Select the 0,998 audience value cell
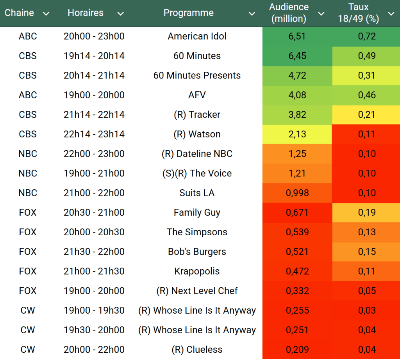 (297, 193)
